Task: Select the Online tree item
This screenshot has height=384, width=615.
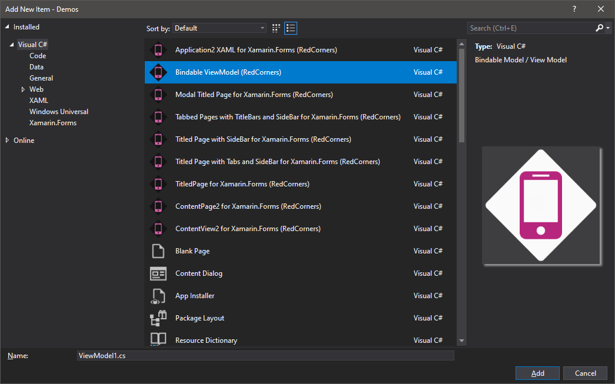Action: click(24, 141)
